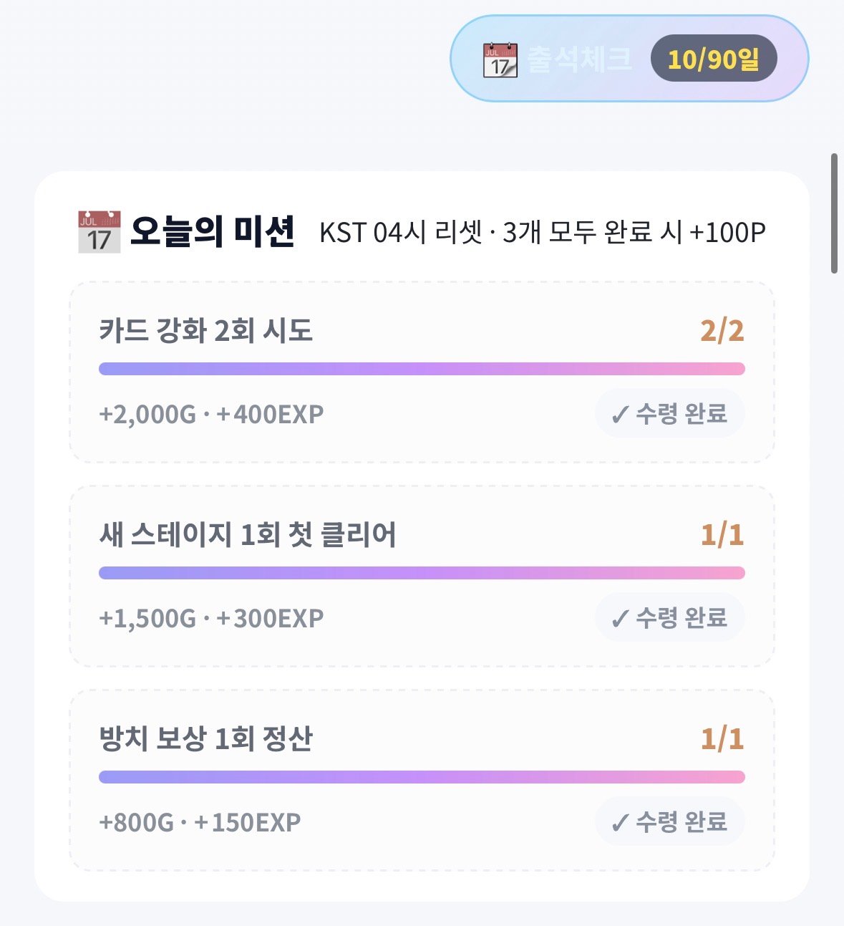Click the 방치 보상 1회 정산 progress bar
The image size is (844, 926).
coord(422,777)
